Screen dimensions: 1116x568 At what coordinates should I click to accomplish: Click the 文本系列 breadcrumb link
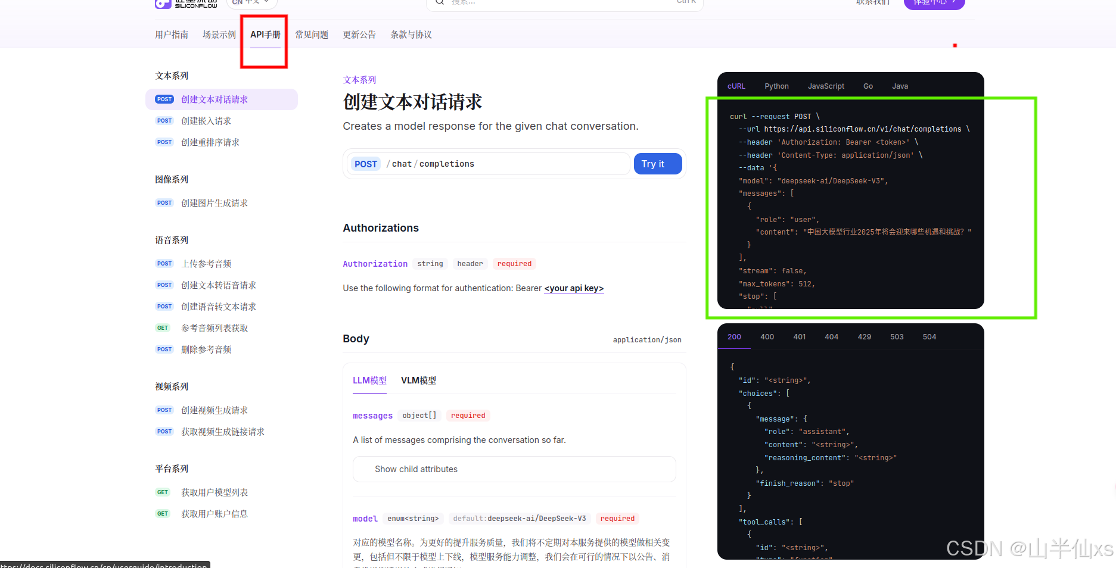(x=359, y=80)
